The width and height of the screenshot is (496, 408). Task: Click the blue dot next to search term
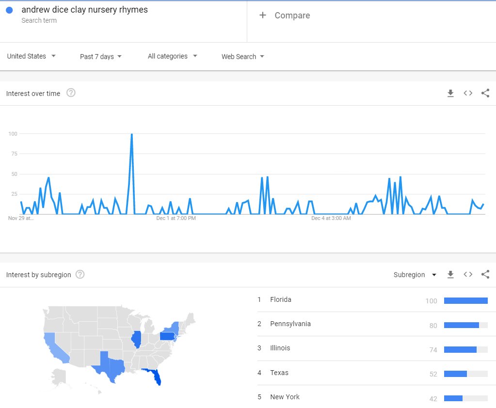click(x=9, y=10)
